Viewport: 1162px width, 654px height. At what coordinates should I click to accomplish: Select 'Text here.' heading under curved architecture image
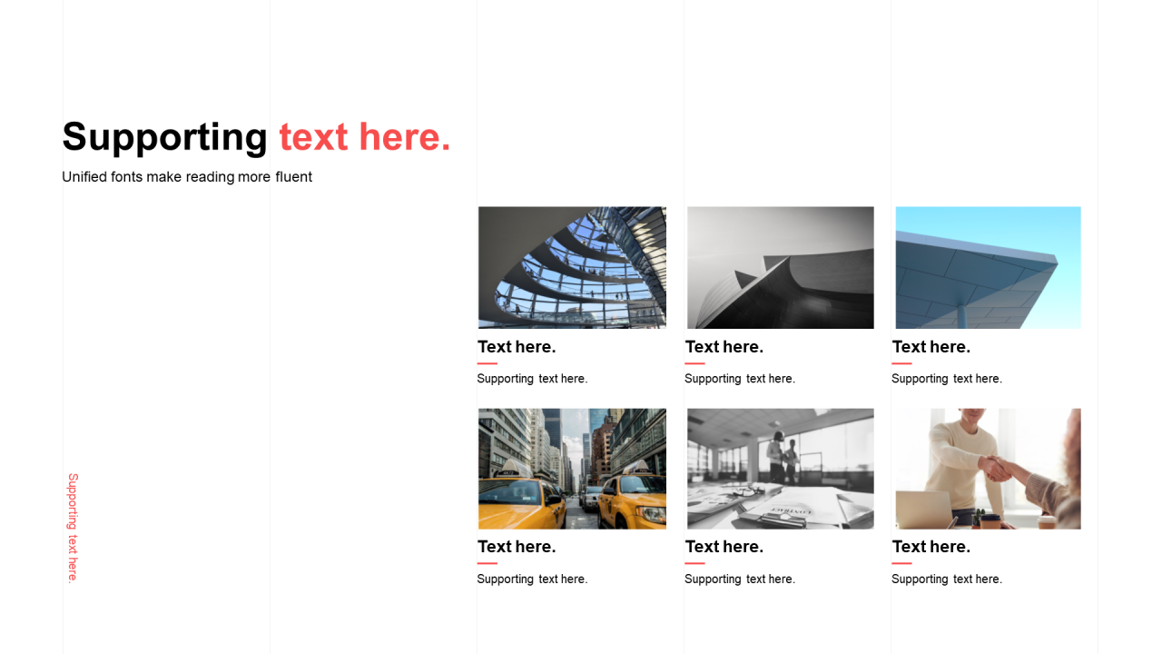[x=724, y=347]
